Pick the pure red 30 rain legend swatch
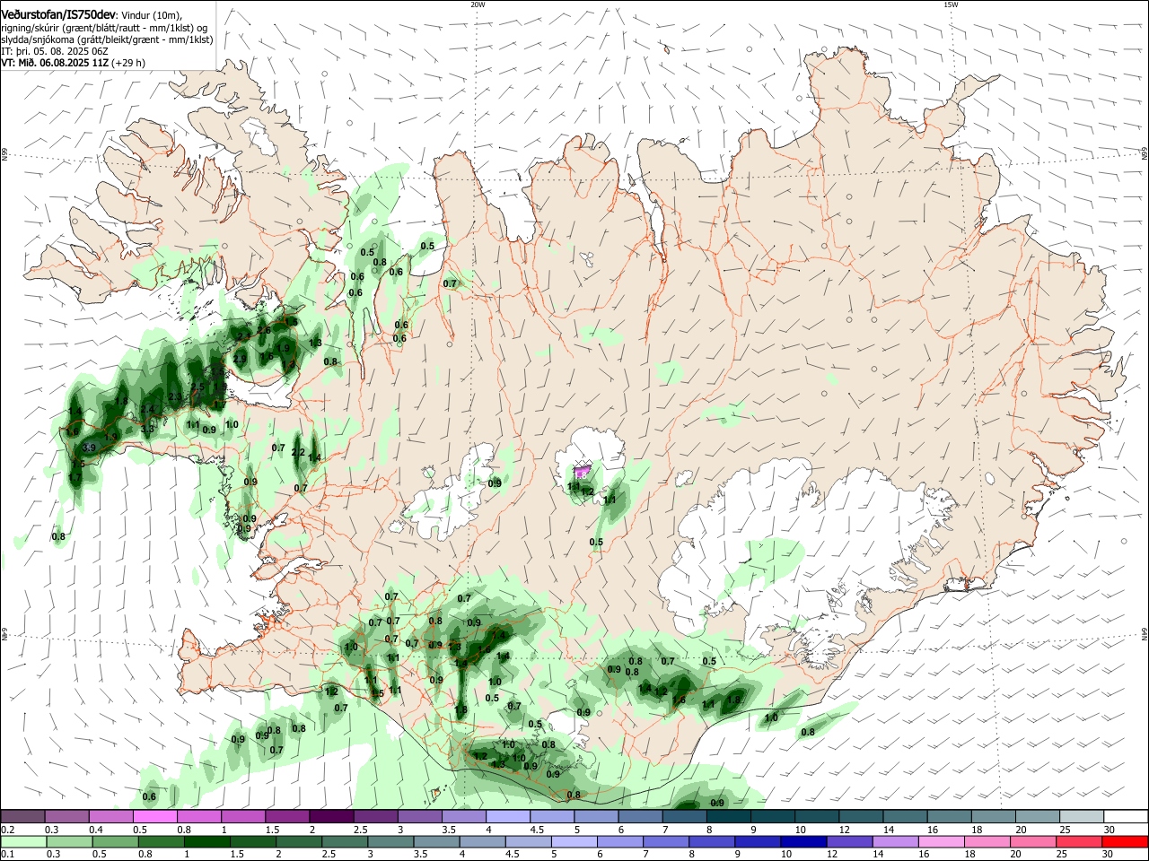 [1125, 841]
